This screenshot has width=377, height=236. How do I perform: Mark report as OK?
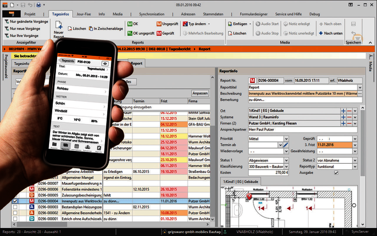coord(132,24)
